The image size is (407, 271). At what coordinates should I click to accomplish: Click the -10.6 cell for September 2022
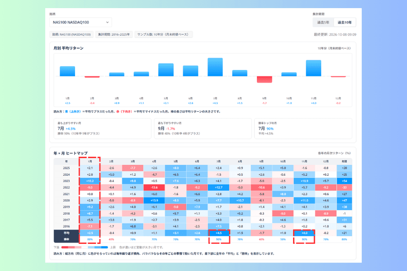(x=261, y=187)
